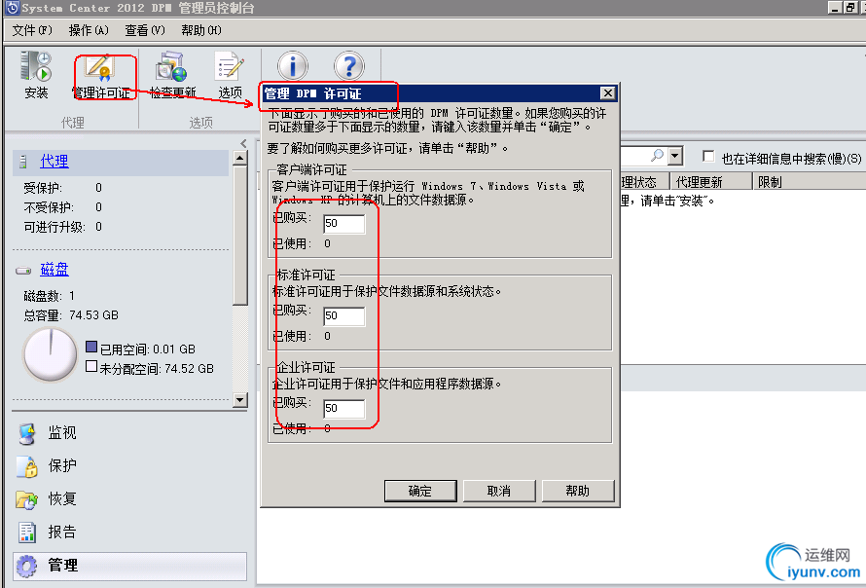Click the 标准许可证 group label
Viewport: 866px width, 588px height.
[306, 275]
